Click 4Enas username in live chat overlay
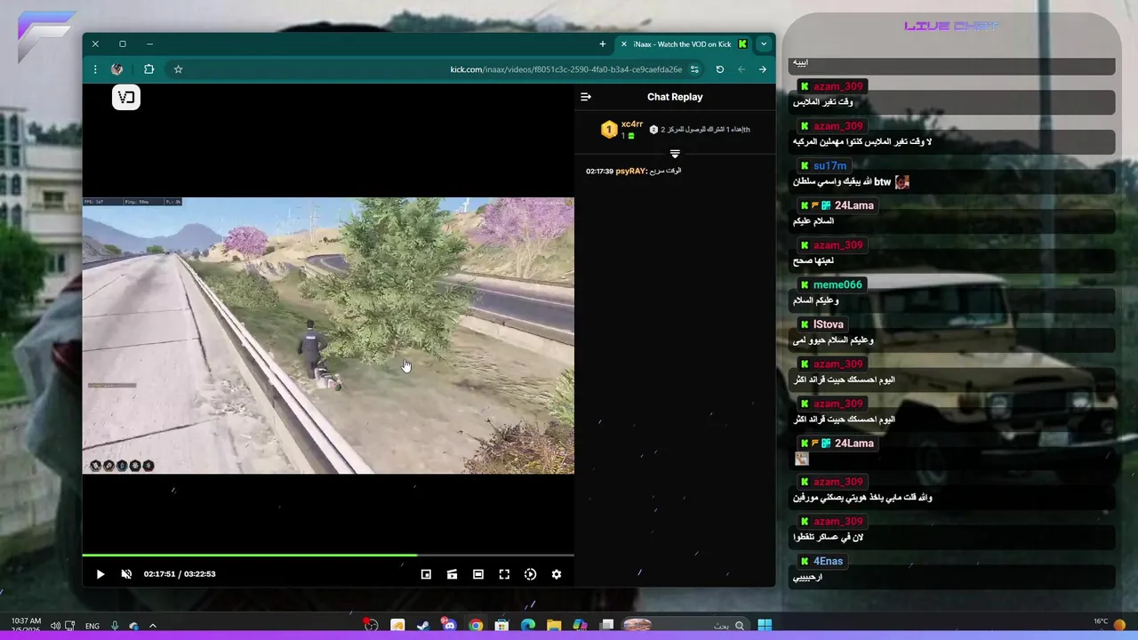The width and height of the screenshot is (1138, 640). 828,562
